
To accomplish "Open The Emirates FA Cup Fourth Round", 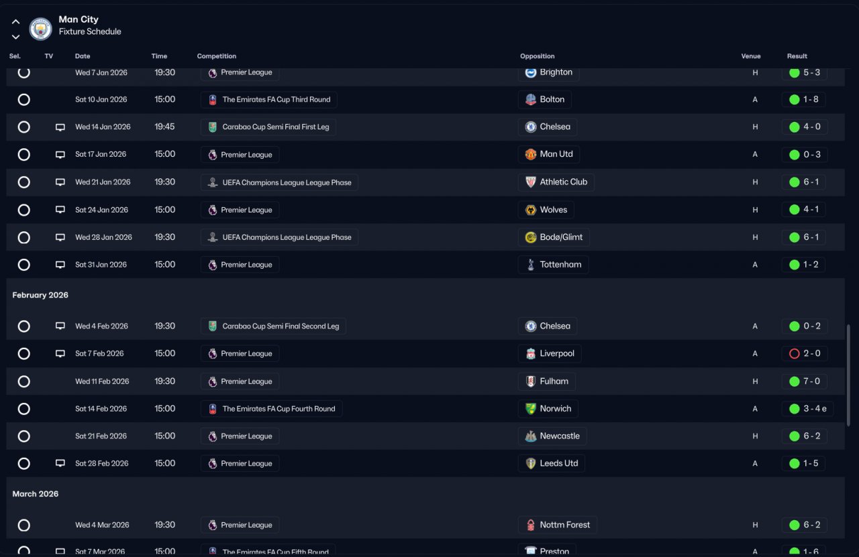I will tap(271, 409).
